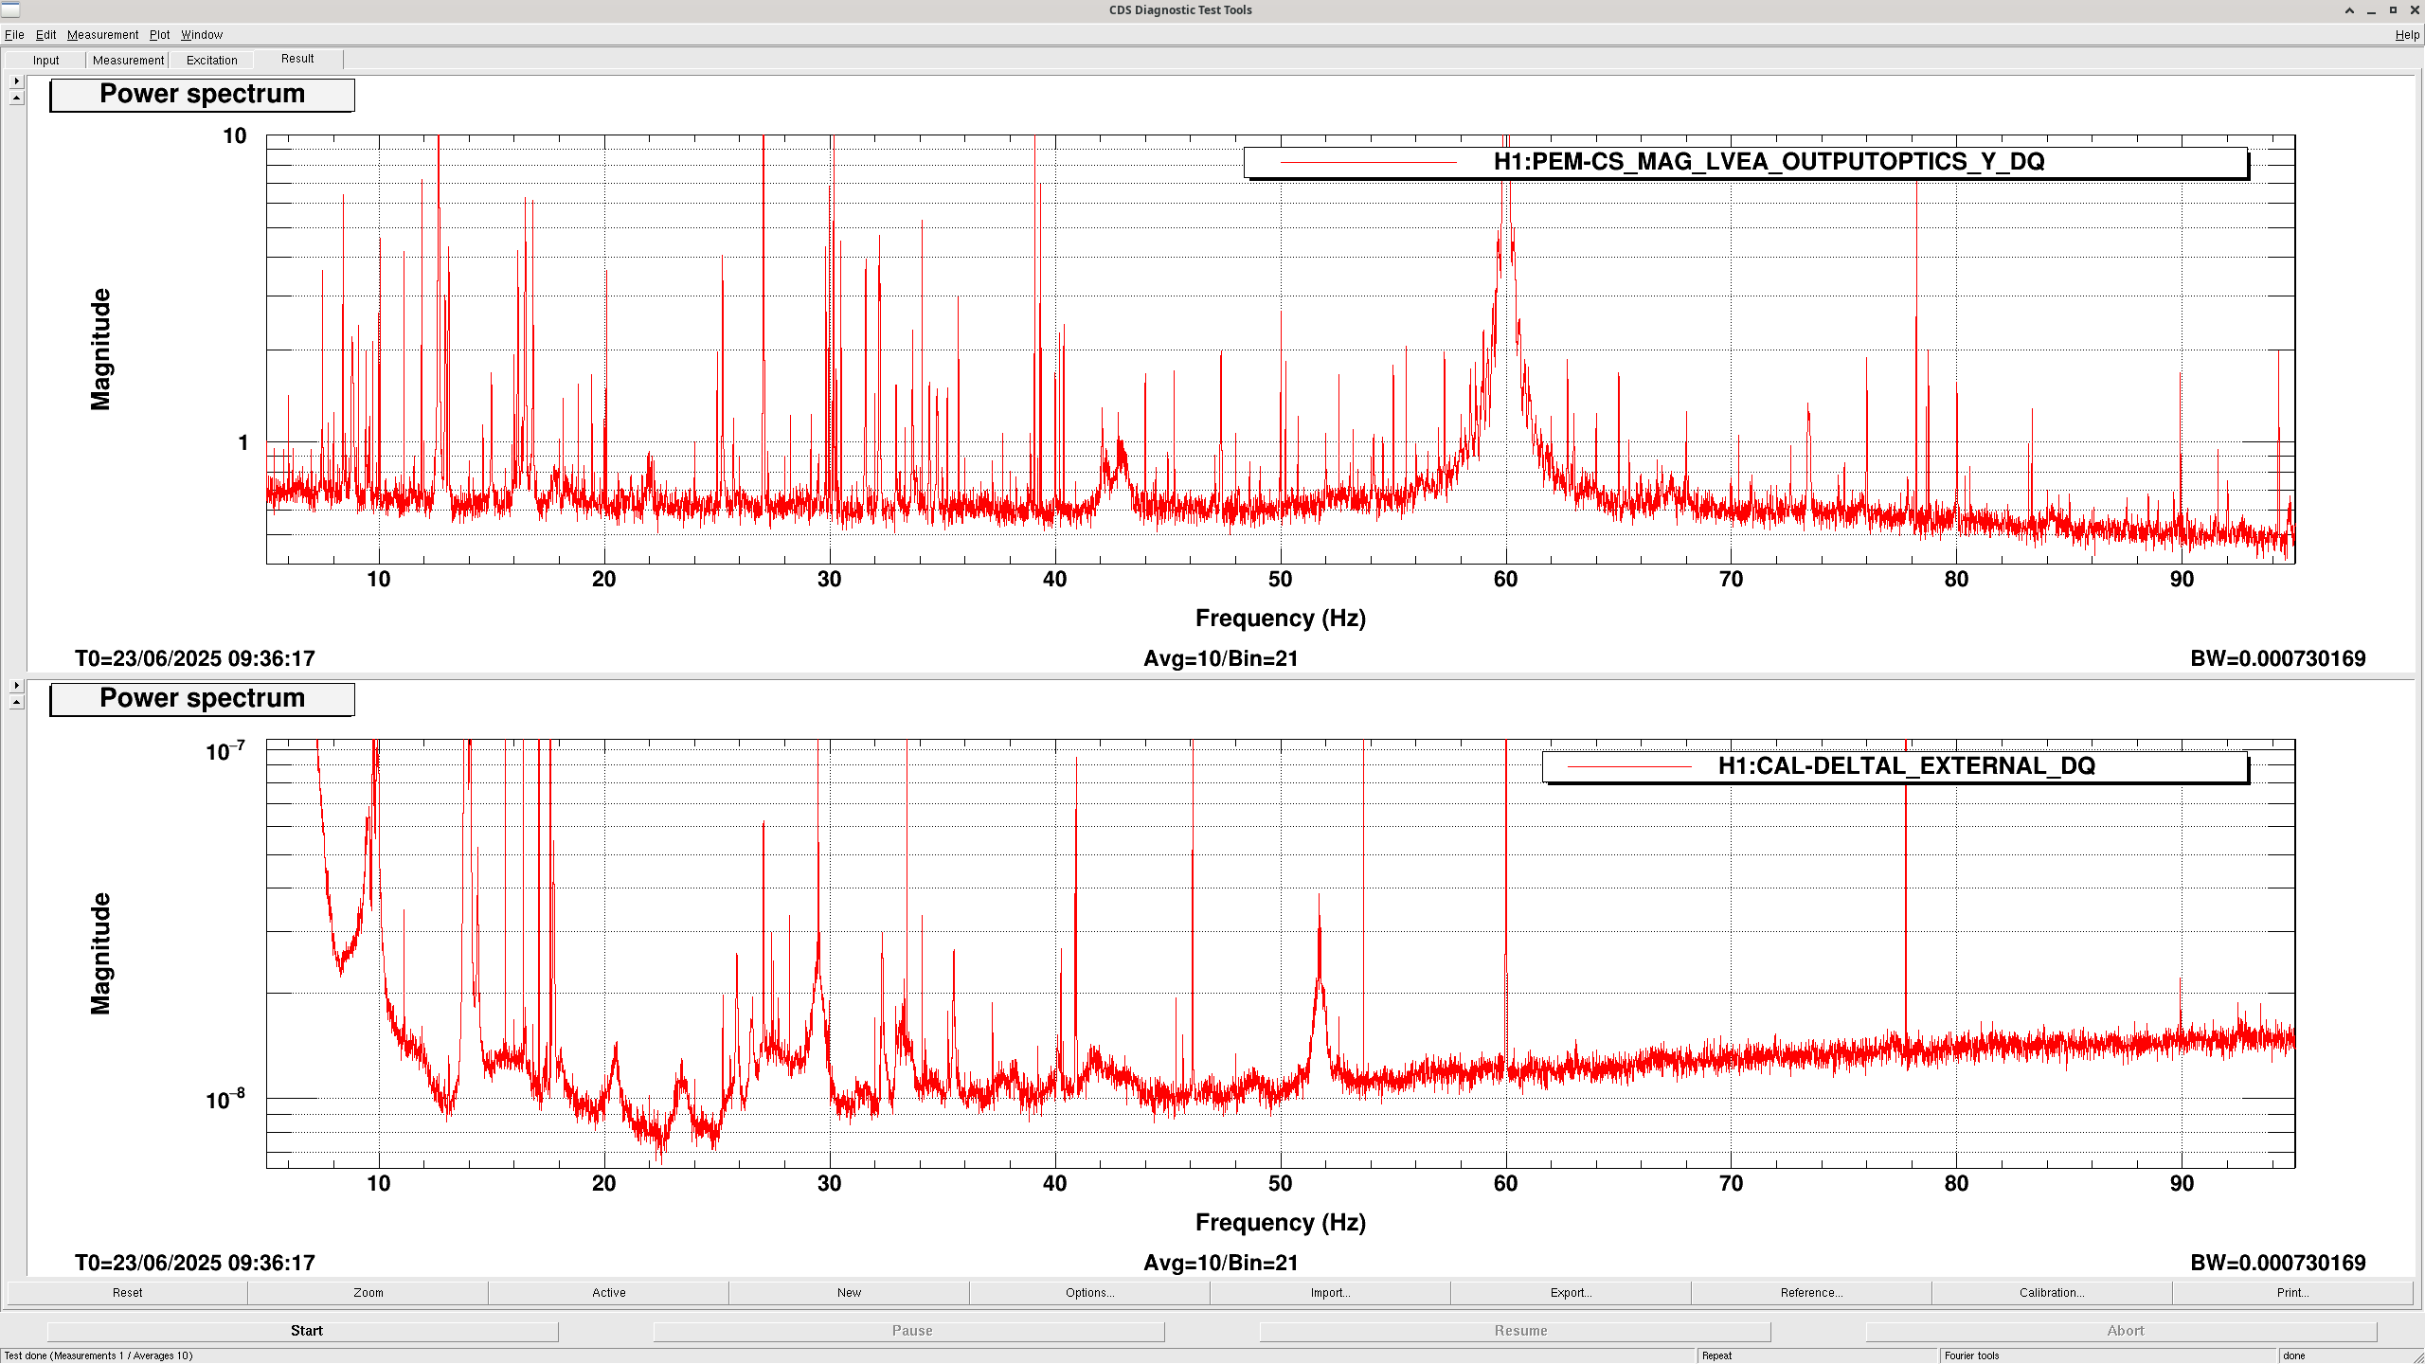Viewport: 2425px width, 1364px height.
Task: Click the top plot's T0 timestamp text
Action: point(195,658)
